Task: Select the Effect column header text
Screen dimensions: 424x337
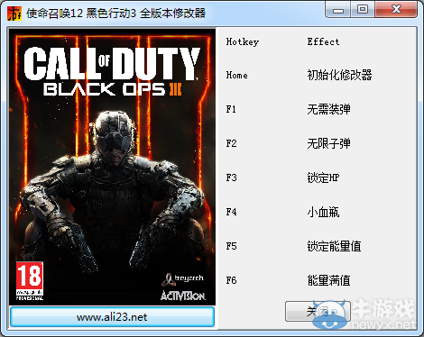Action: click(x=323, y=41)
